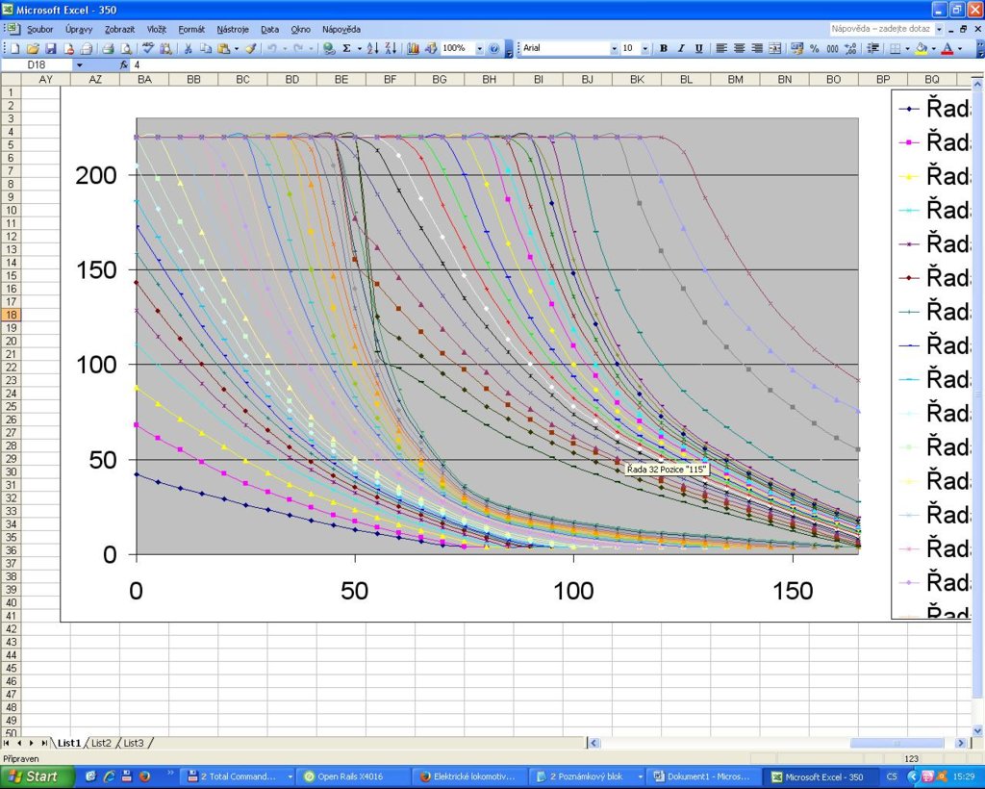The height and width of the screenshot is (789, 985).
Task: Toggle Italic formatting
Action: 681,48
